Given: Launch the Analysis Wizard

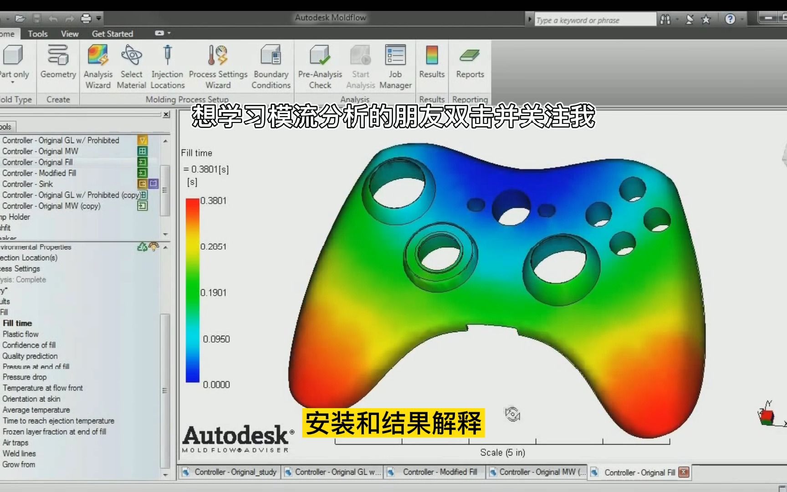Looking at the screenshot, I should (x=98, y=66).
